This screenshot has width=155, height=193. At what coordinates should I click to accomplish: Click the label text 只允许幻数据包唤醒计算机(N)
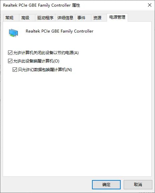click(x=45, y=70)
